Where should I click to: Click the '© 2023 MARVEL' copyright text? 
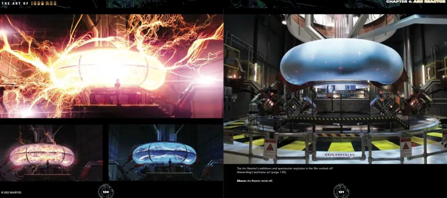coord(12,192)
